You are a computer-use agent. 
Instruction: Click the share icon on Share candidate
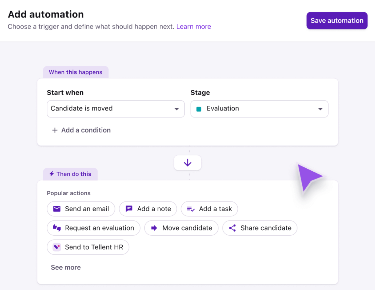coord(232,228)
